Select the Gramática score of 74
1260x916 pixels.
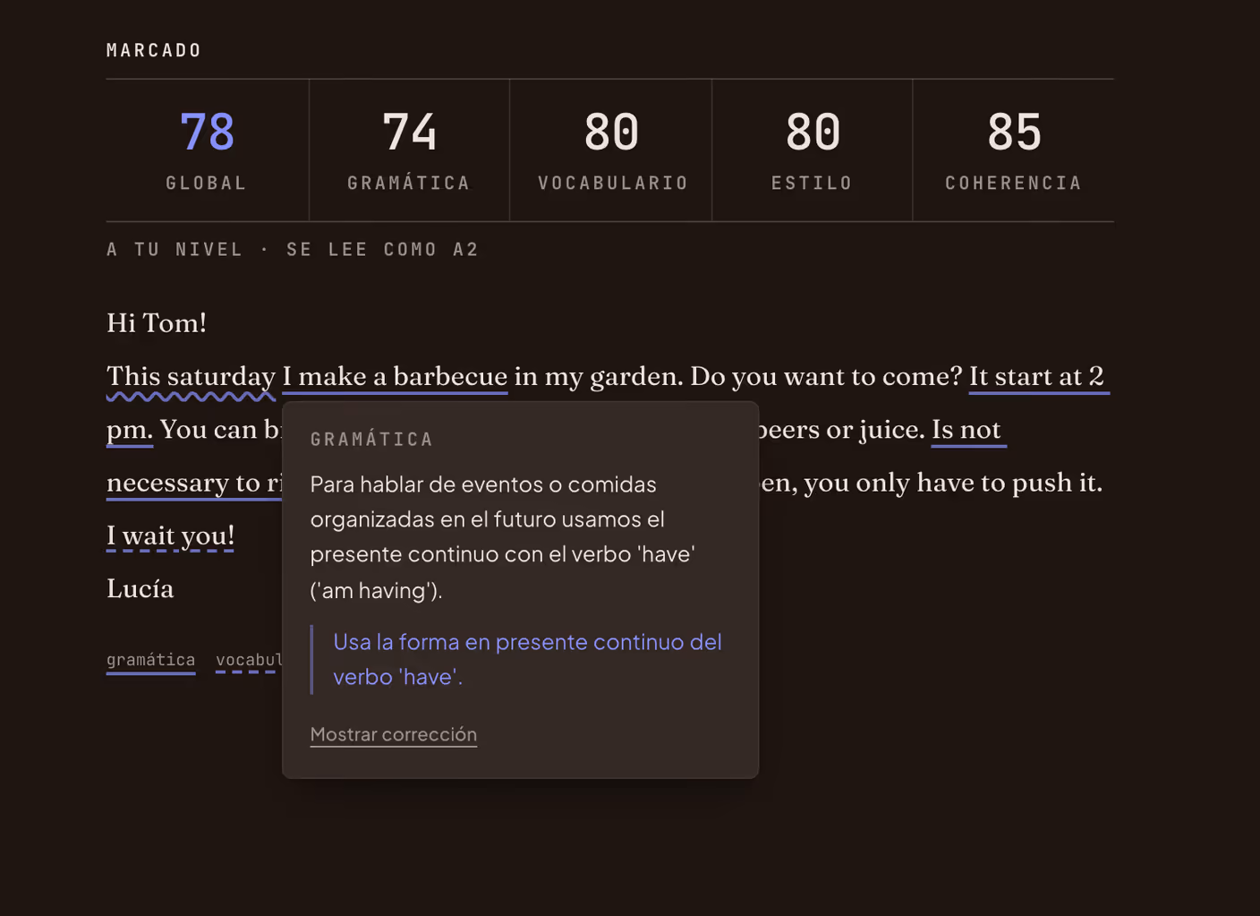(x=409, y=150)
